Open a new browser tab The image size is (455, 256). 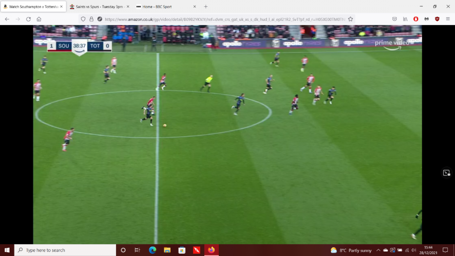206,7
